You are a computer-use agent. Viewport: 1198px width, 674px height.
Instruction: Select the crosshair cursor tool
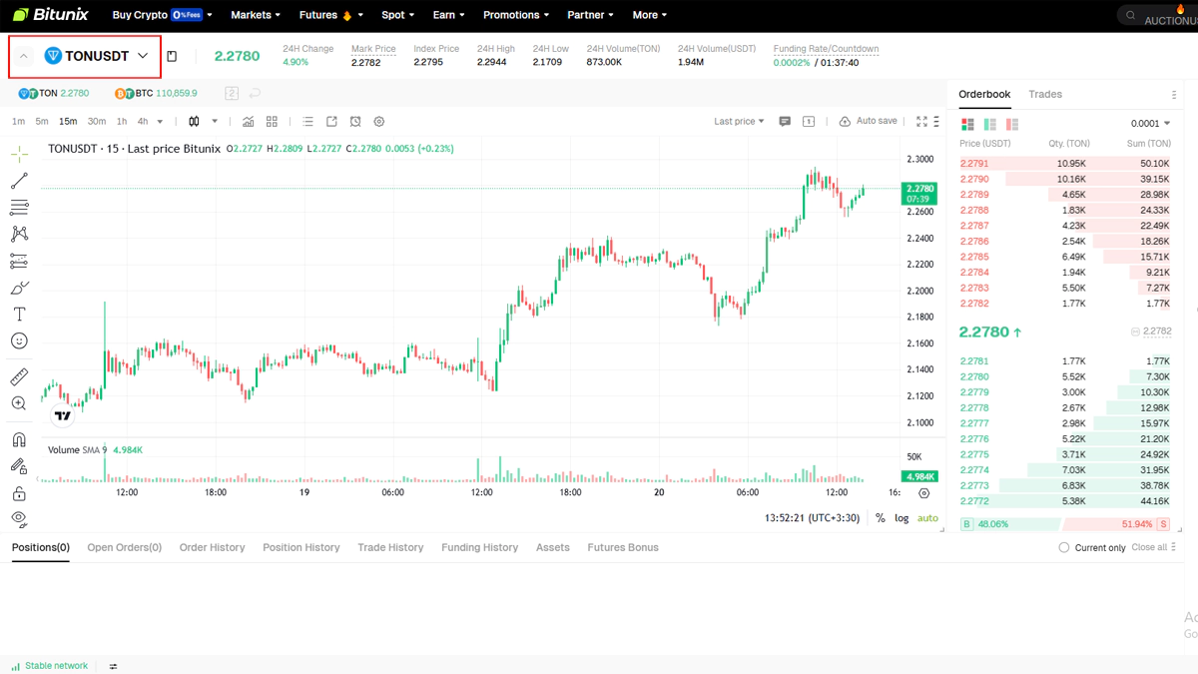tap(20, 154)
